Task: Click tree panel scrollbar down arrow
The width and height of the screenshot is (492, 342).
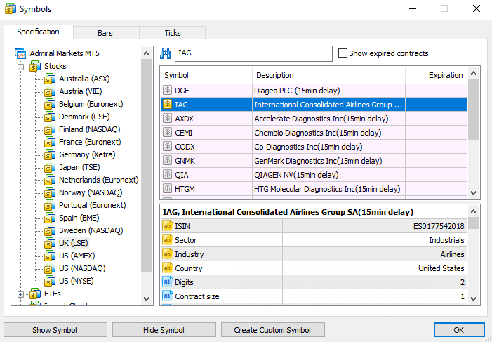Action: (x=147, y=298)
